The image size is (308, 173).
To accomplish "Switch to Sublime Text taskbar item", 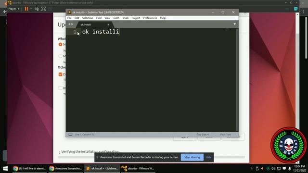I will 102,169.
